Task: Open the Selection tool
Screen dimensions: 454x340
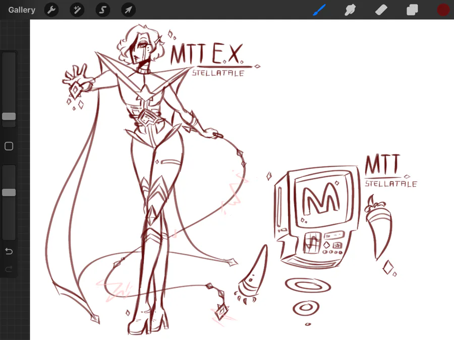Action: 103,10
